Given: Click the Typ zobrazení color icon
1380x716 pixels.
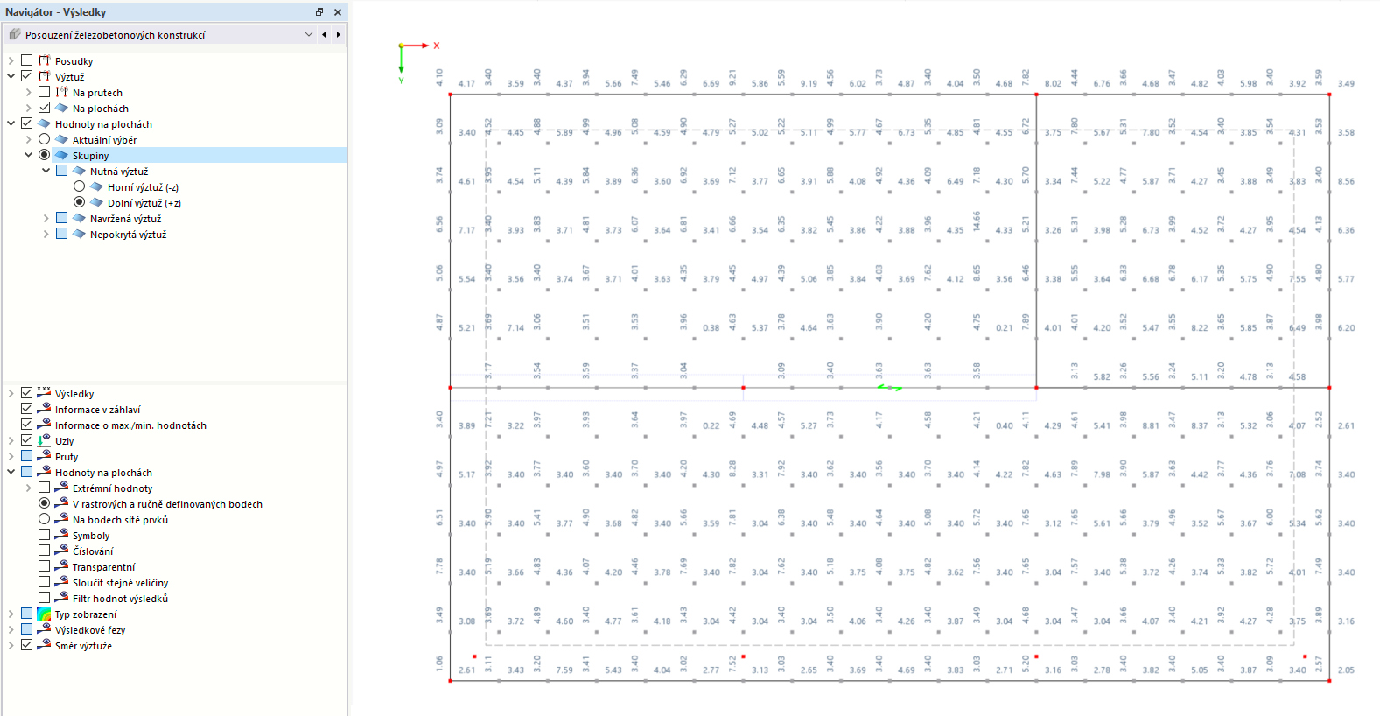Looking at the screenshot, I should [44, 614].
